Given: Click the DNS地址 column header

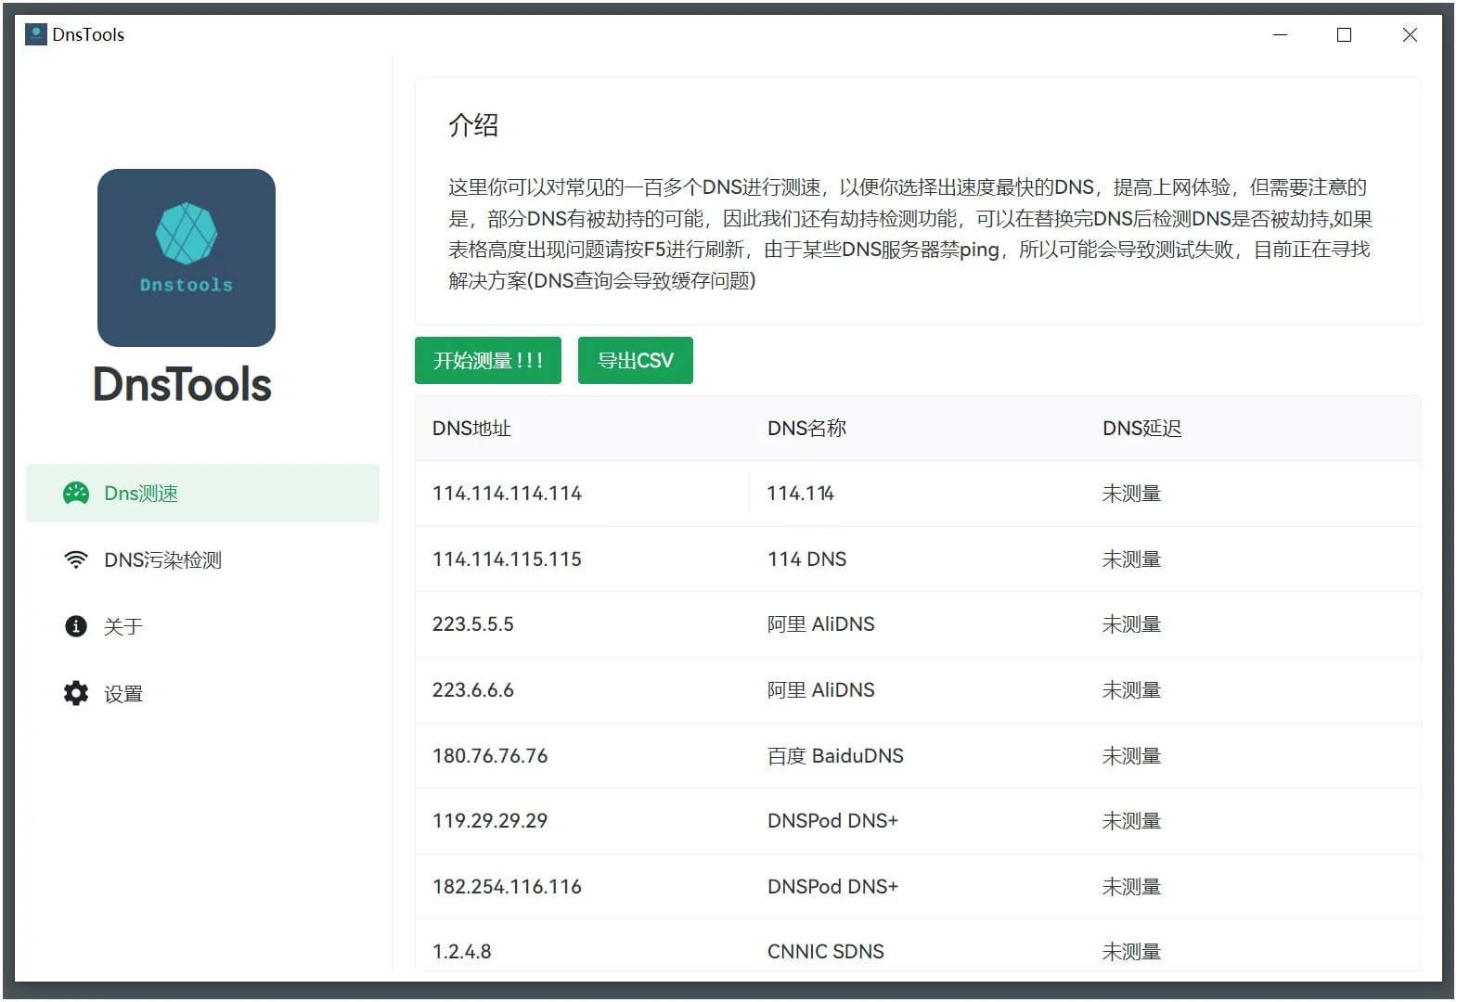Looking at the screenshot, I should pos(471,428).
